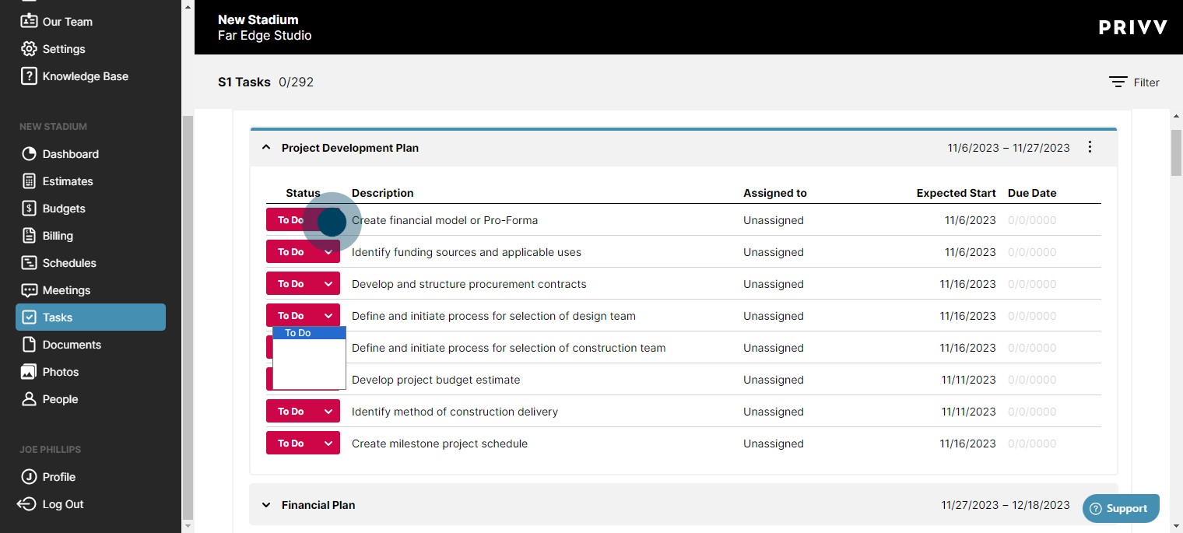Viewport: 1183px width, 533px height.
Task: Click the Tasks checkbox icon in sidebar
Action: tap(29, 317)
